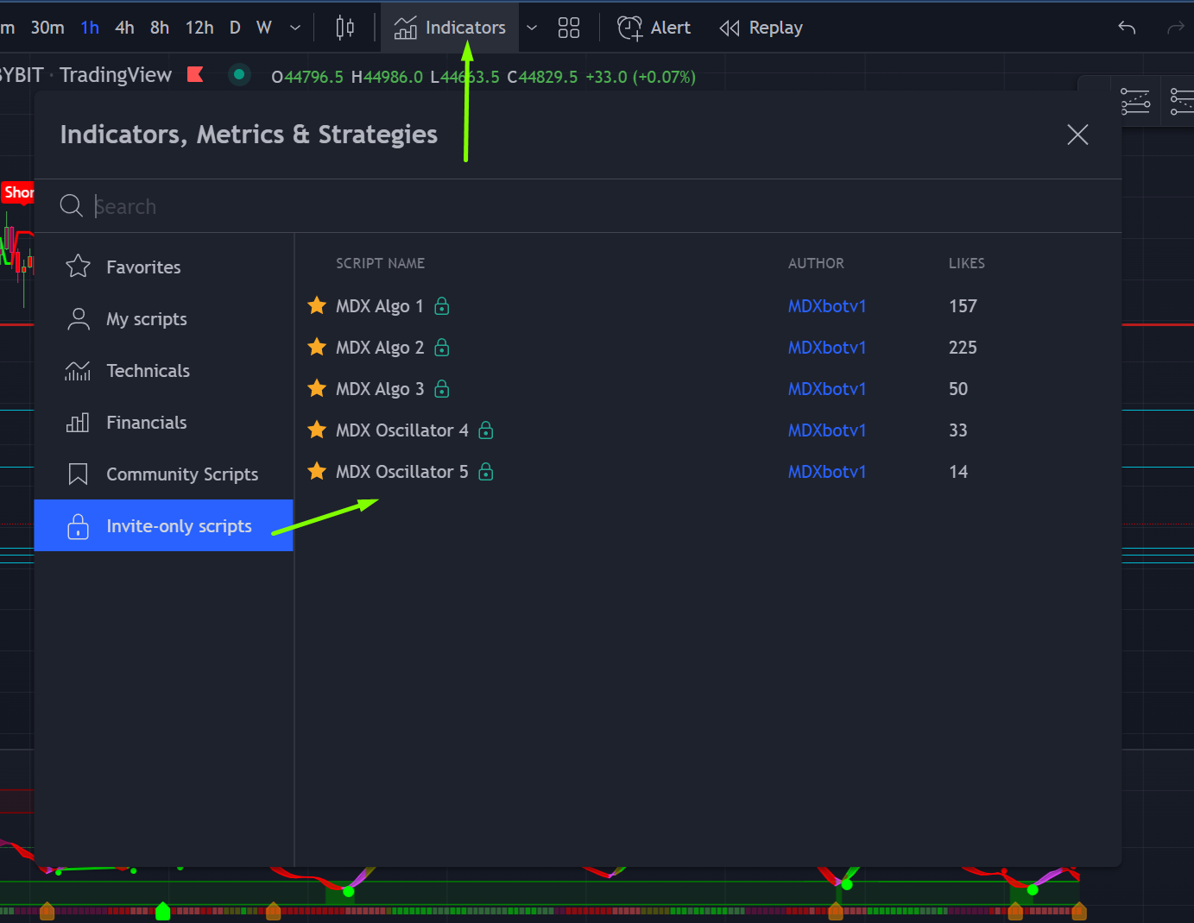Screen dimensions: 1194x923
Task: Unfavorite MDX Oscillator 4 via its star
Action: pos(316,430)
